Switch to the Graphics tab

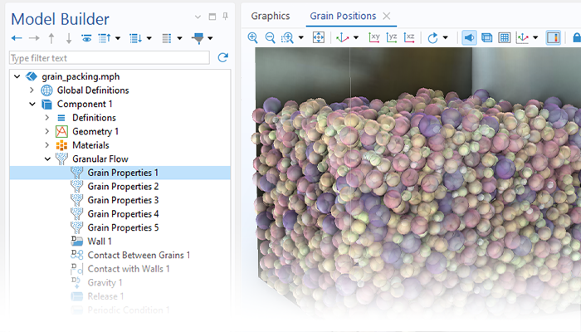(x=271, y=16)
